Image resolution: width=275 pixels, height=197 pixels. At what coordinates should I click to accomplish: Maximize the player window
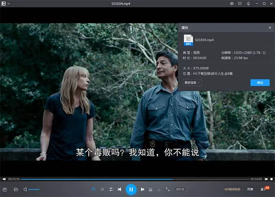264,4
